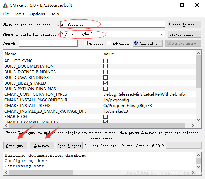Click into the Search input box

point(48,43)
